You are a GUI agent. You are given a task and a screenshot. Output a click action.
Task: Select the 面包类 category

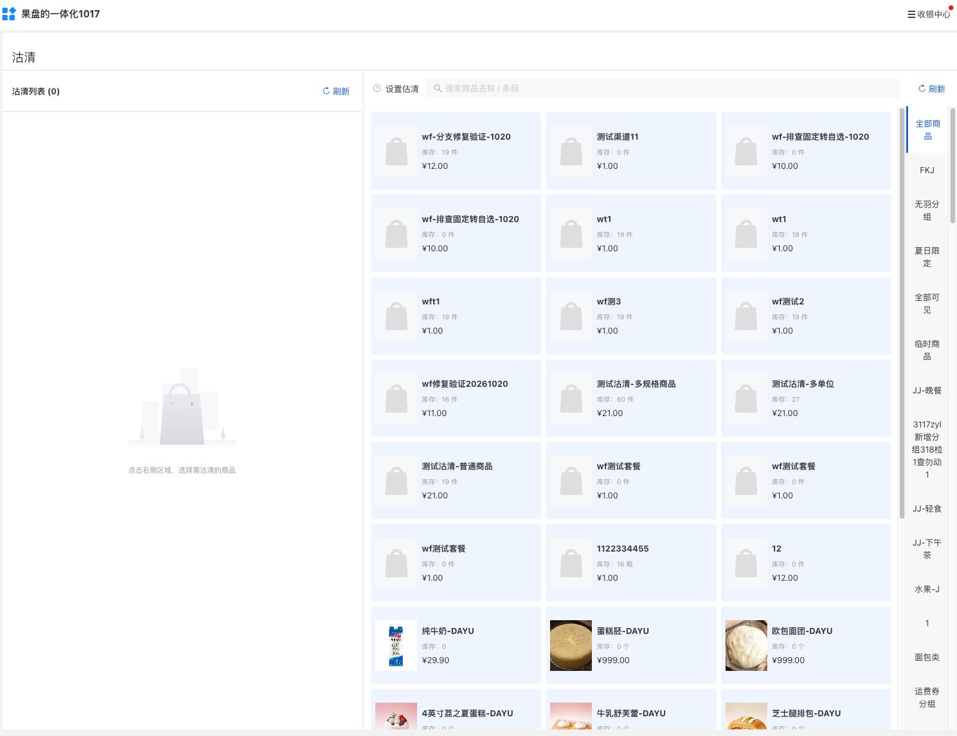point(927,657)
